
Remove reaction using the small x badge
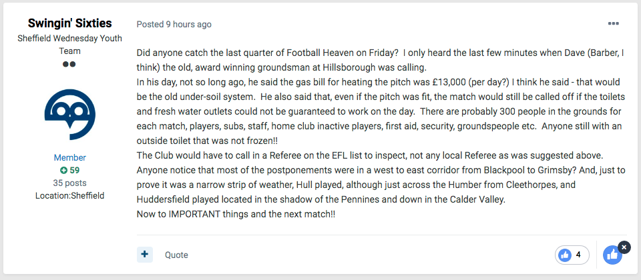(624, 247)
